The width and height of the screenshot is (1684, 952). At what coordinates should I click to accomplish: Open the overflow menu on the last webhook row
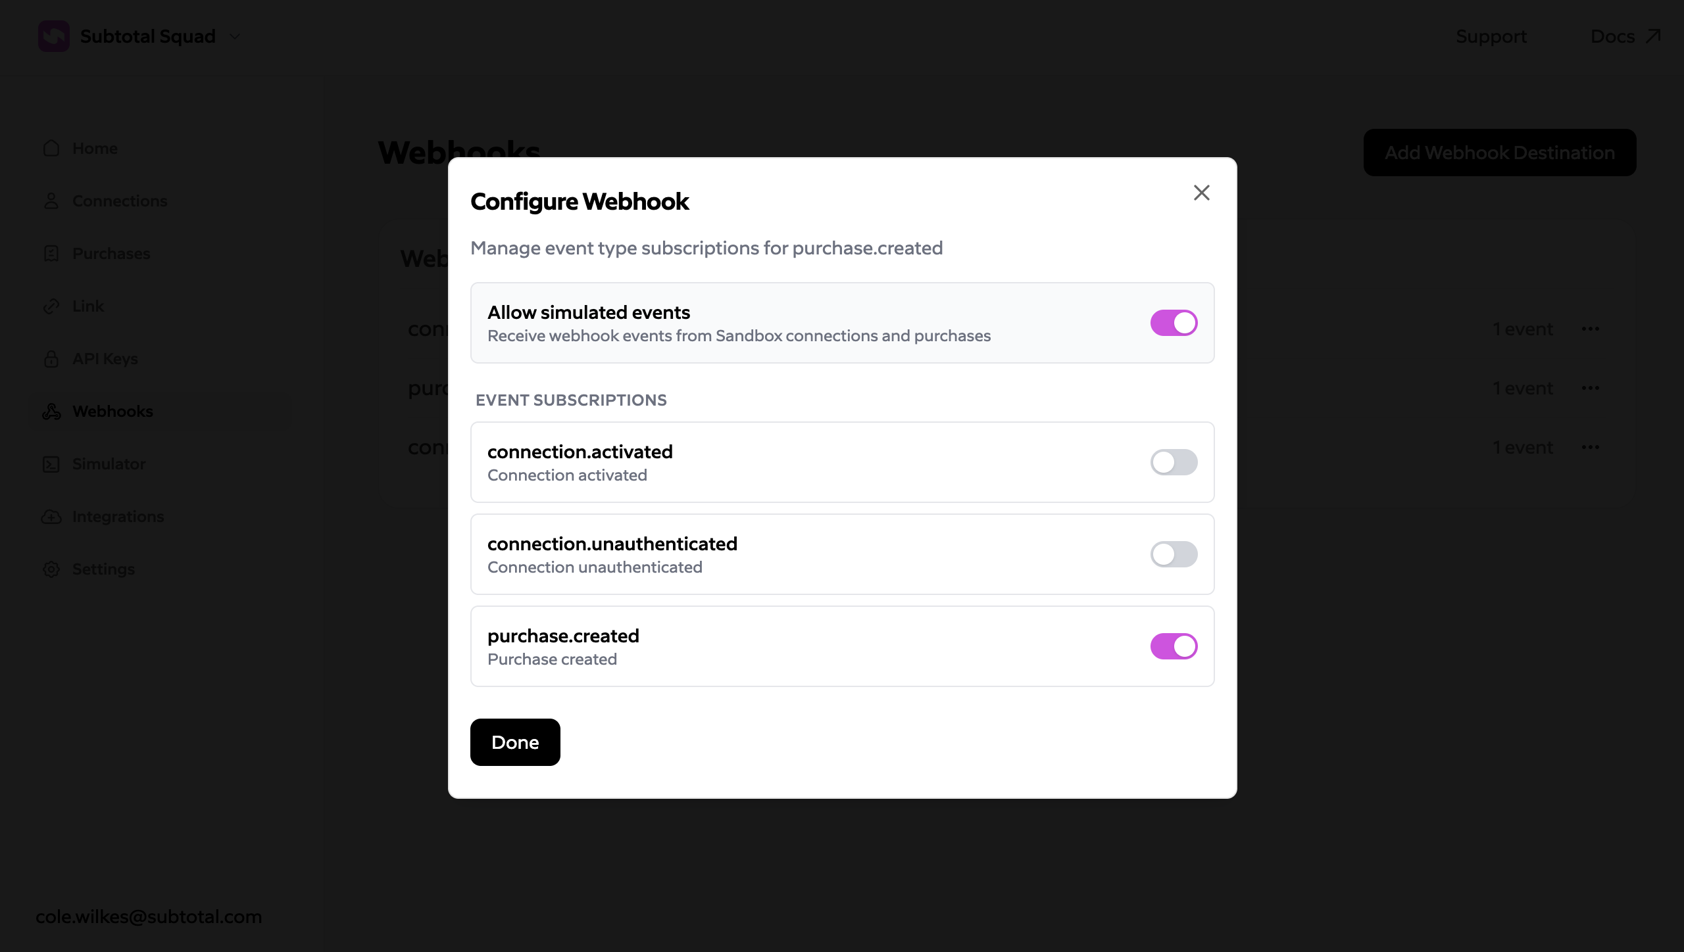[x=1591, y=446]
